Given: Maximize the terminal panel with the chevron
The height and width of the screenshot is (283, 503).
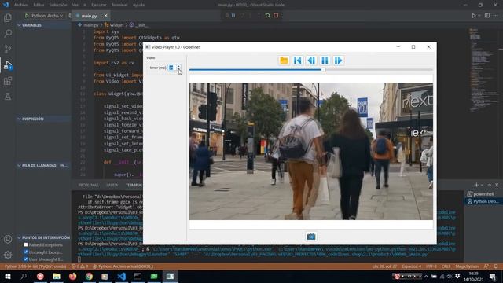Looking at the screenshot, I should 490,185.
